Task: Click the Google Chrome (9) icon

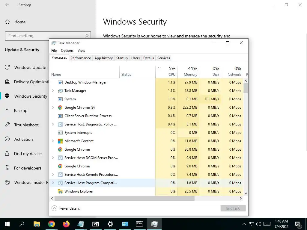Action: pyautogui.click(x=60, y=108)
